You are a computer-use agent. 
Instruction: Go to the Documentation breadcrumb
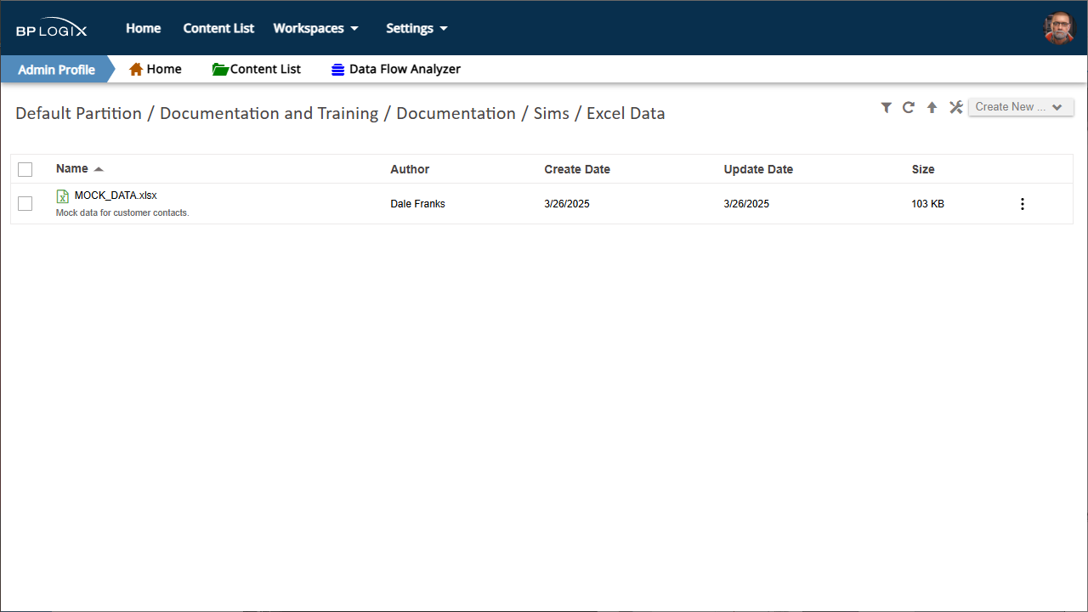click(x=456, y=114)
